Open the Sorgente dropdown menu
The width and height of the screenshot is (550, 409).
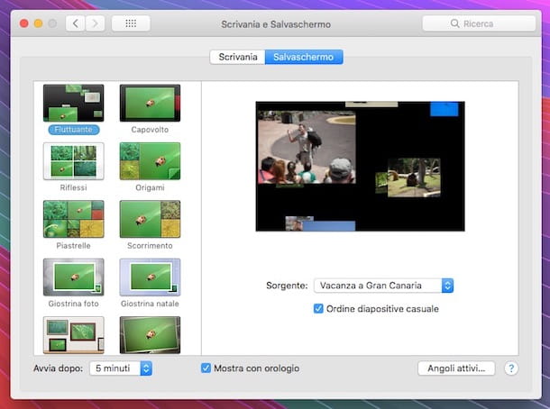[383, 286]
